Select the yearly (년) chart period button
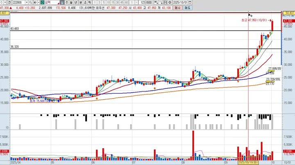The width and height of the screenshot is (295, 165). [x=76, y=2]
